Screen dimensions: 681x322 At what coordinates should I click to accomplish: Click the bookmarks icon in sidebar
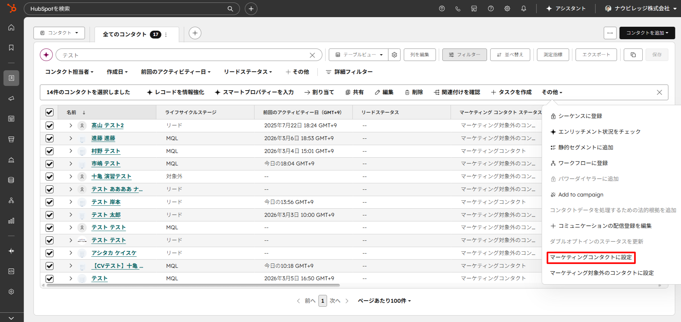pos(11,48)
